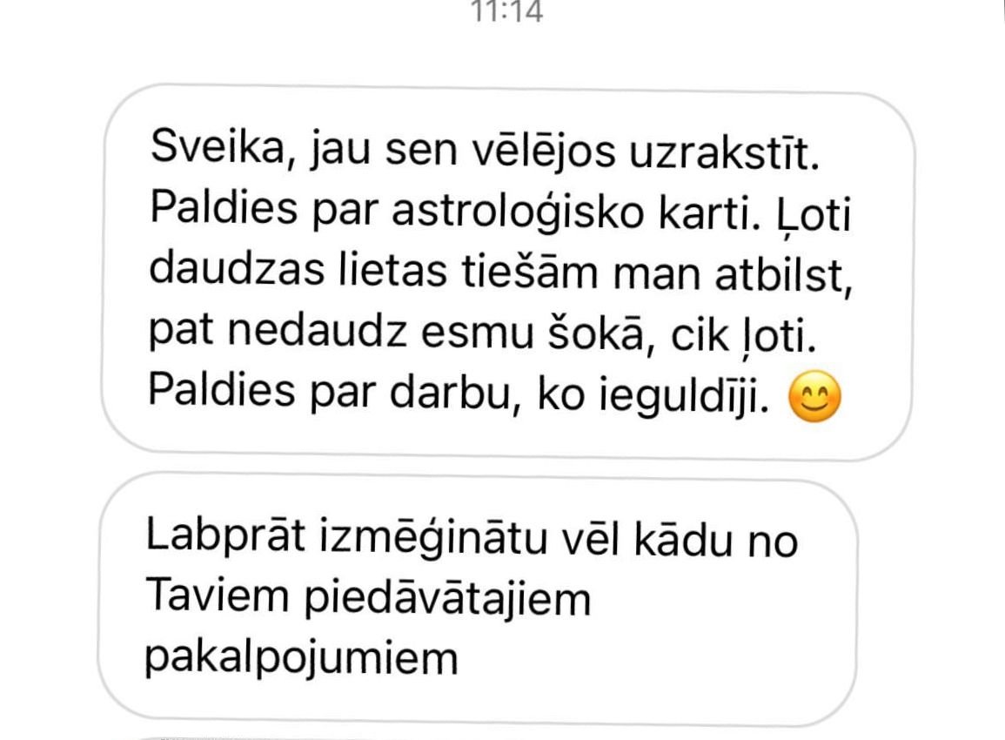Click the word "astroloģisko" in first message
This screenshot has height=740, width=1005.
(517, 212)
